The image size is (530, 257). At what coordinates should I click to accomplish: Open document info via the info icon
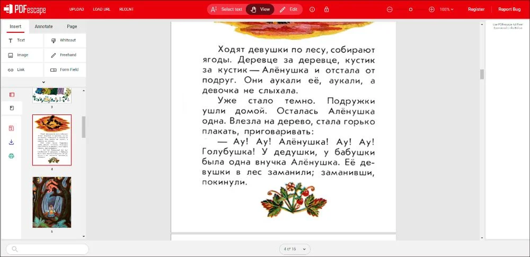(312, 10)
